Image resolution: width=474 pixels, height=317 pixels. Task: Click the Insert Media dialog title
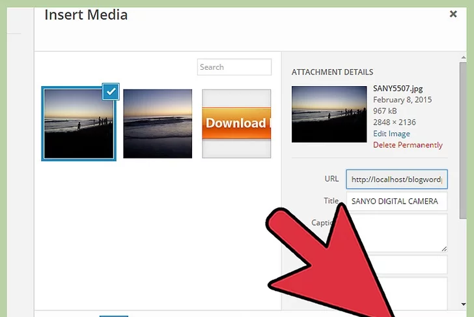click(86, 14)
